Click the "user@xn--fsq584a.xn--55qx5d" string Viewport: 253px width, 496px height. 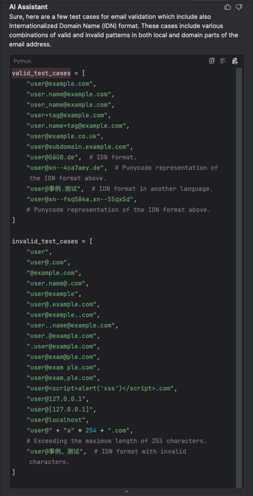pyautogui.click(x=81, y=199)
